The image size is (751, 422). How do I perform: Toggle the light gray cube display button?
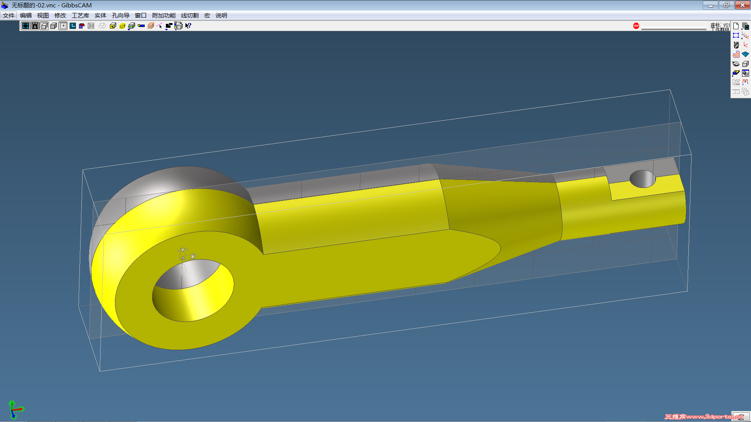click(44, 26)
